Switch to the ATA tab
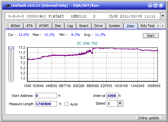The image size is (168, 122). [29, 26]
